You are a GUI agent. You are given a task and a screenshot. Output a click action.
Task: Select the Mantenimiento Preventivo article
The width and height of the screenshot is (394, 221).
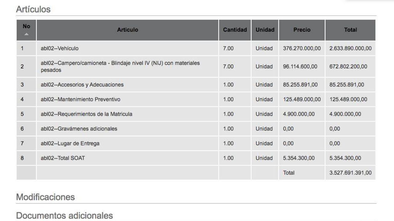[x=80, y=99]
